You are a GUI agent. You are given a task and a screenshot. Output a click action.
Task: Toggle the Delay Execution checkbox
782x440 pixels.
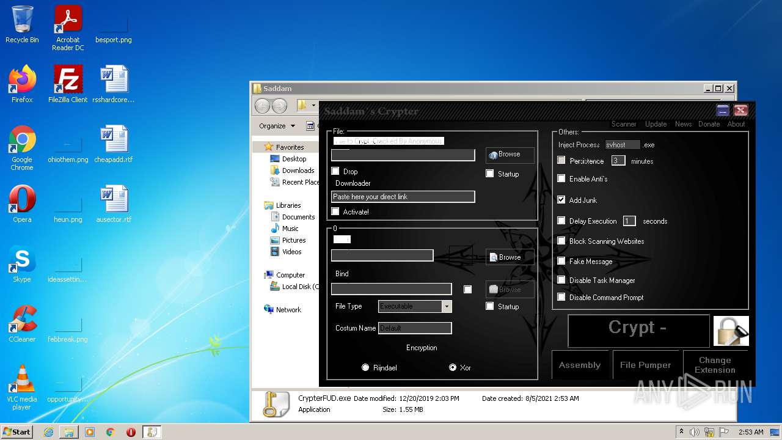tap(561, 221)
